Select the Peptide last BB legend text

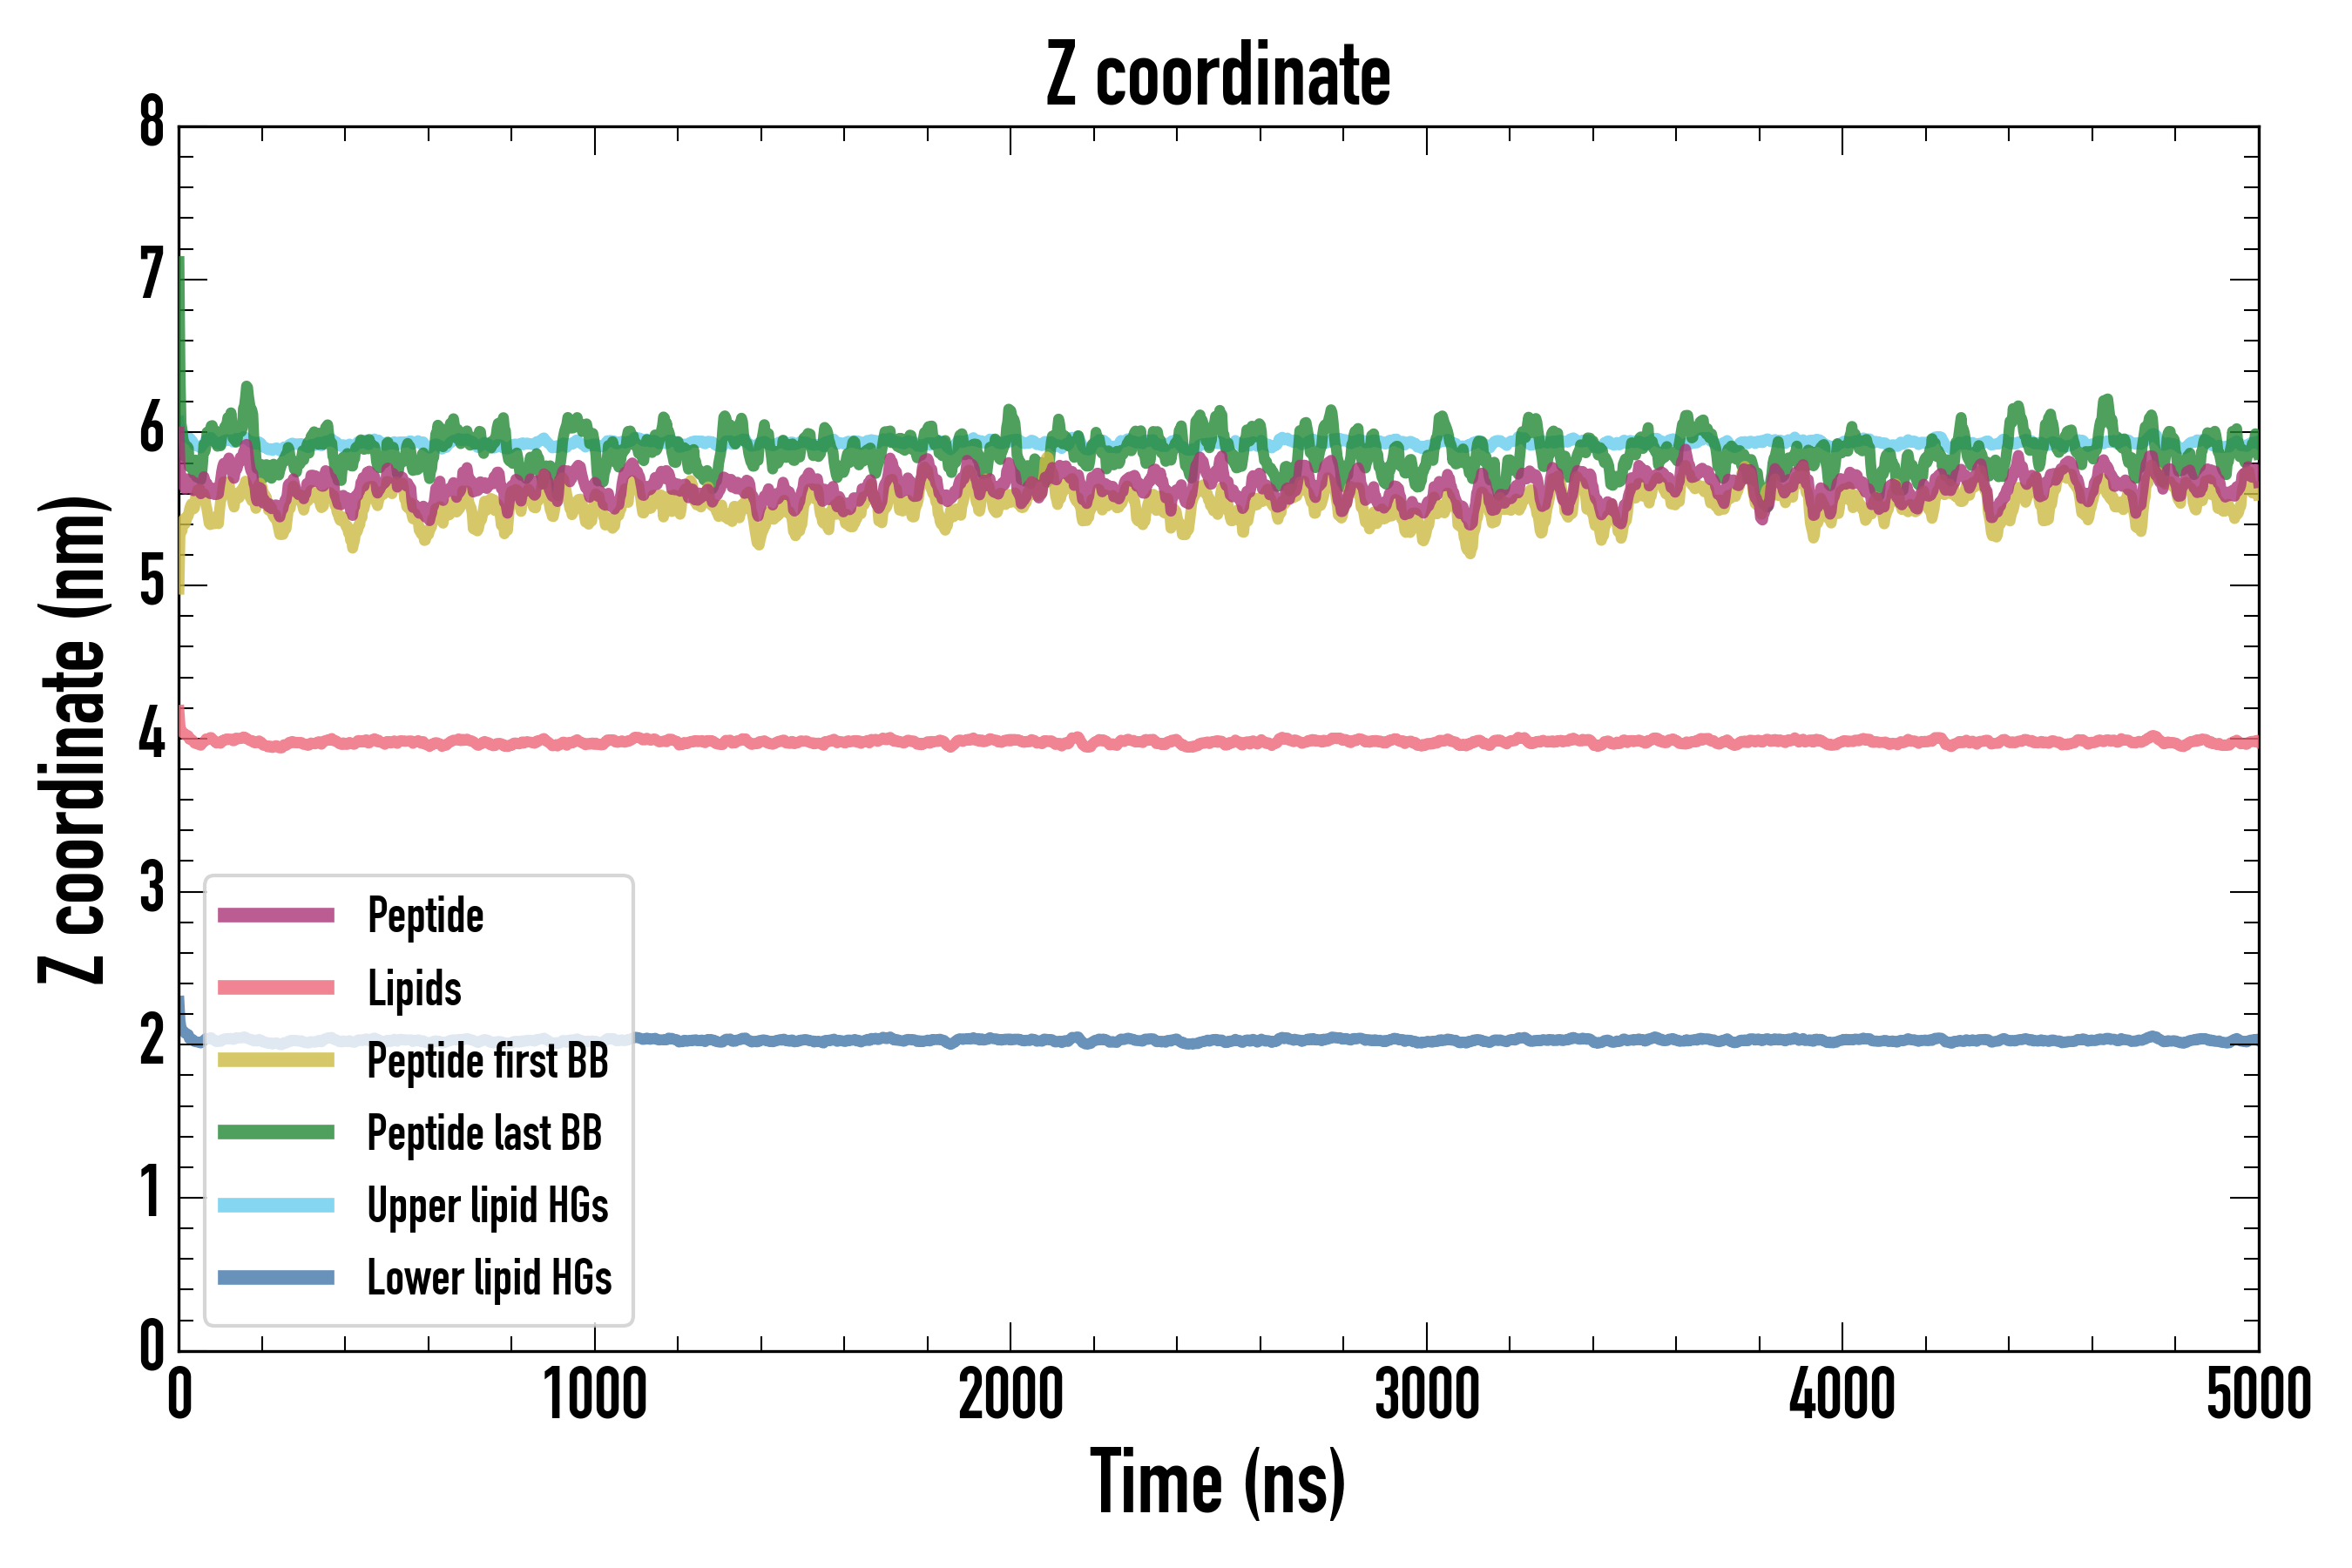[x=485, y=1133]
